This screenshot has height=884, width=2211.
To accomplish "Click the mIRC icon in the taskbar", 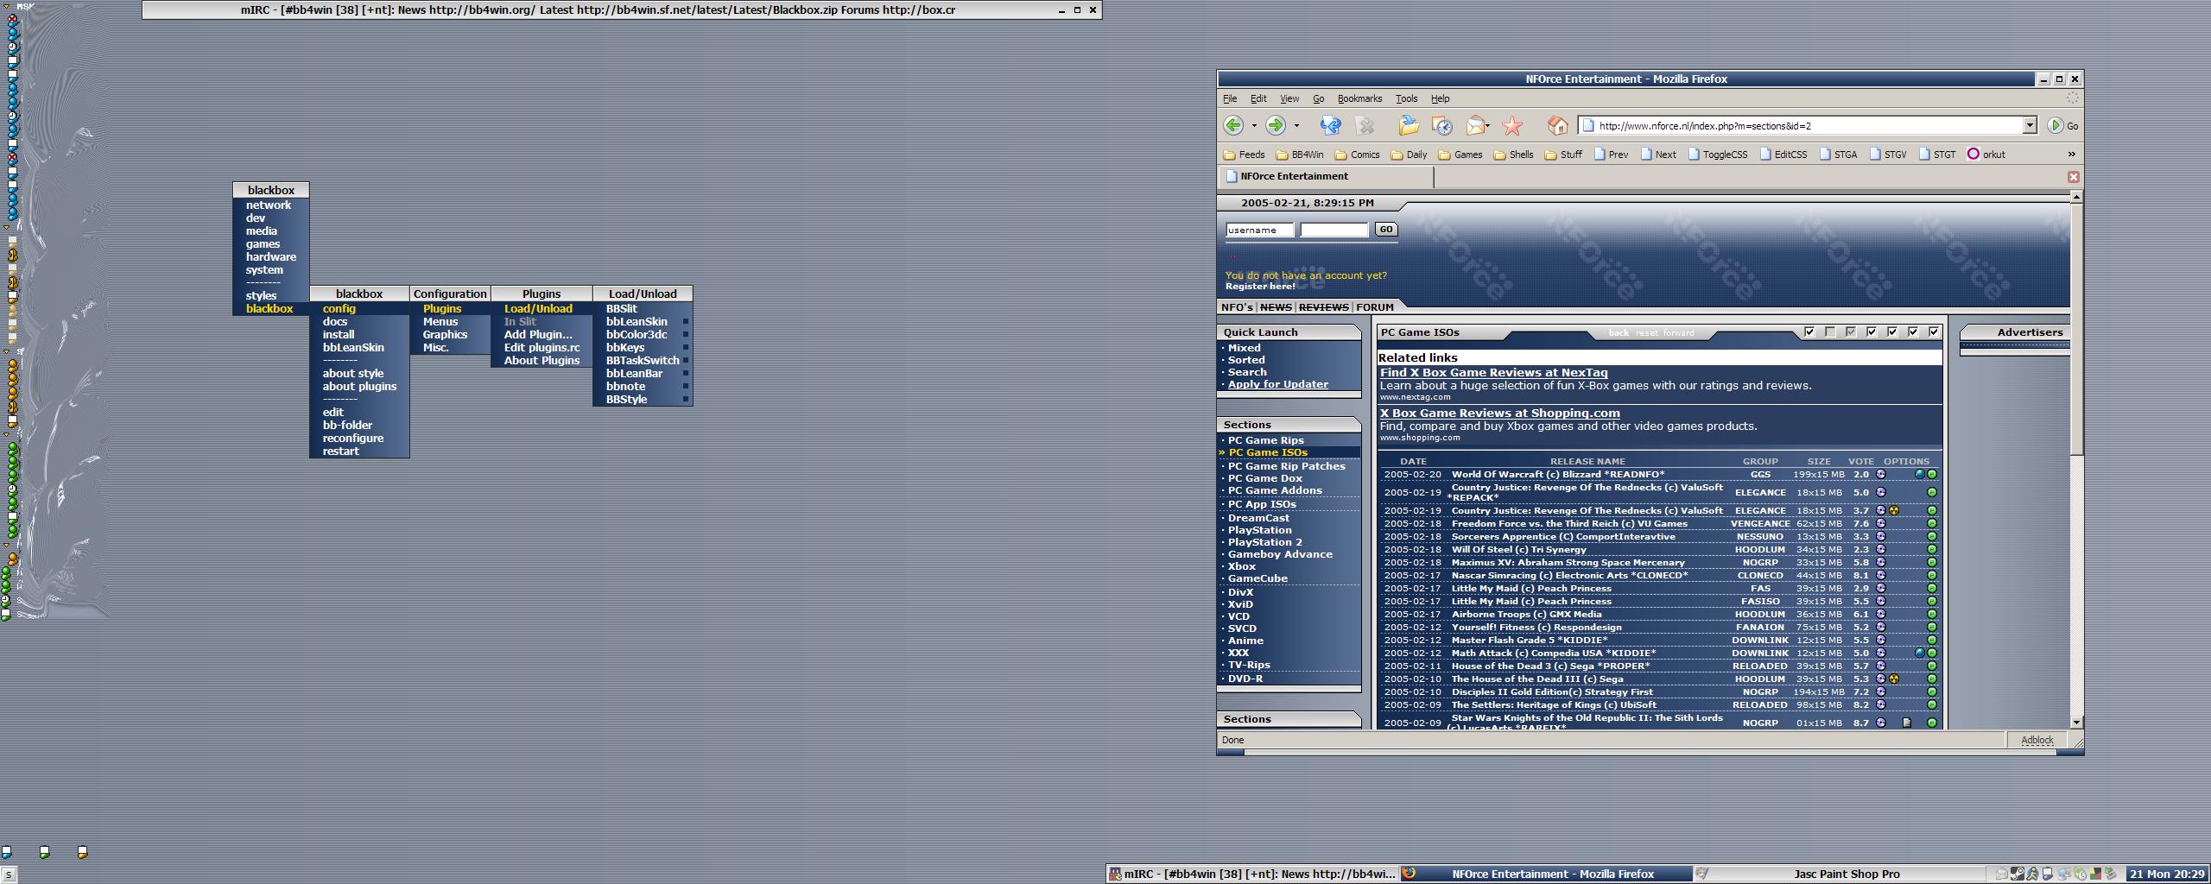I will (x=1115, y=874).
